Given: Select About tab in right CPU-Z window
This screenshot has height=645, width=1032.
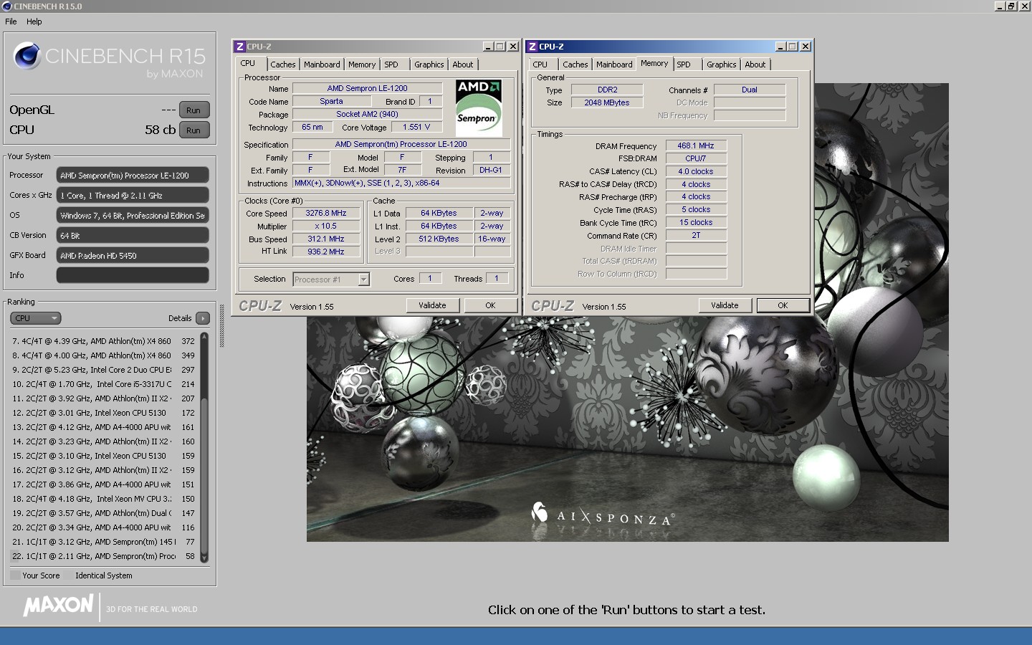Looking at the screenshot, I should click(x=755, y=64).
